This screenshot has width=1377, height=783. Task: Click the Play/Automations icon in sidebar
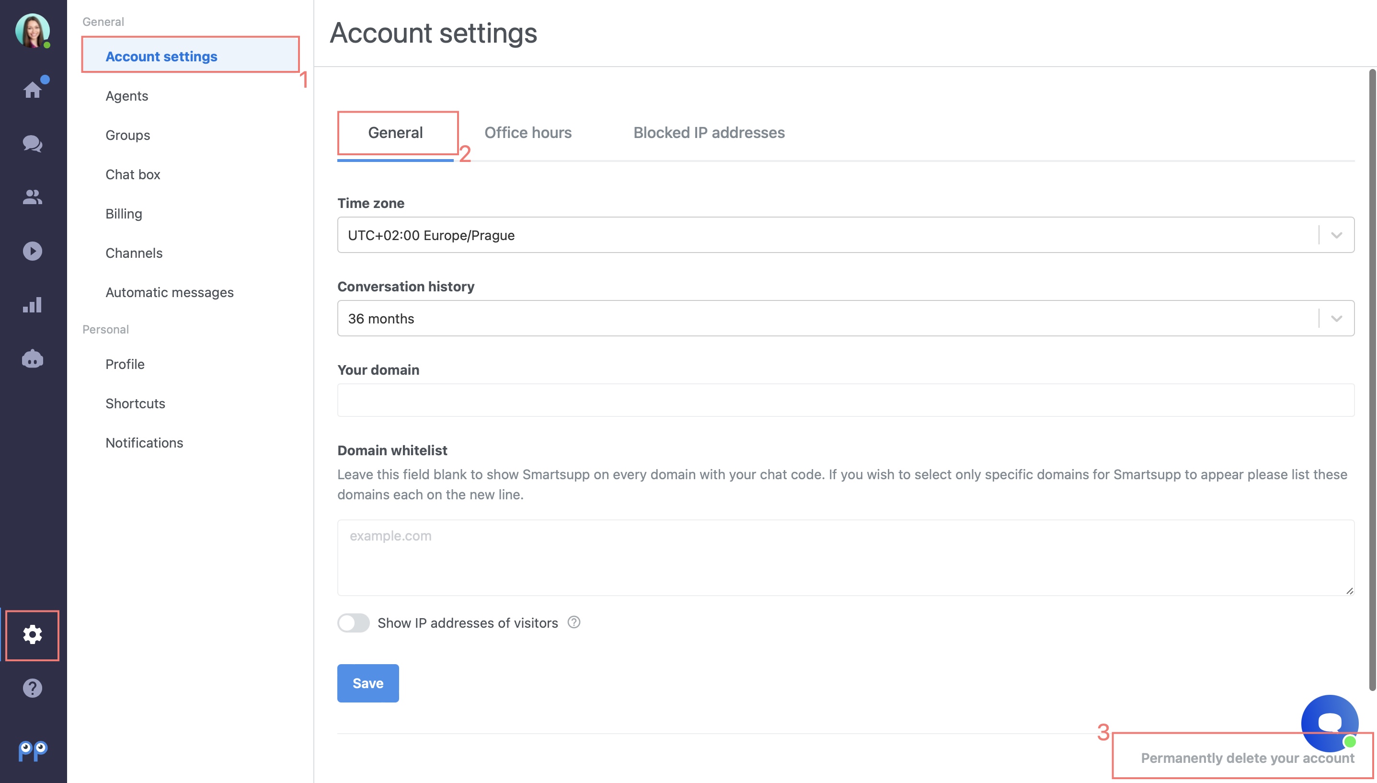coord(32,251)
